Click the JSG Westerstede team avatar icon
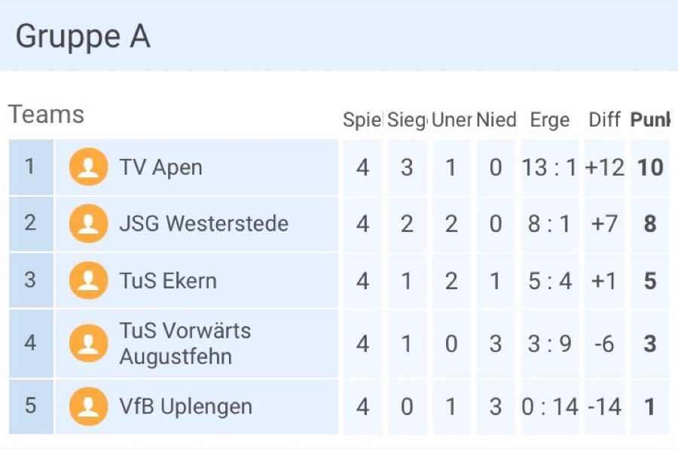Image resolution: width=678 pixels, height=449 pixels. click(x=88, y=224)
